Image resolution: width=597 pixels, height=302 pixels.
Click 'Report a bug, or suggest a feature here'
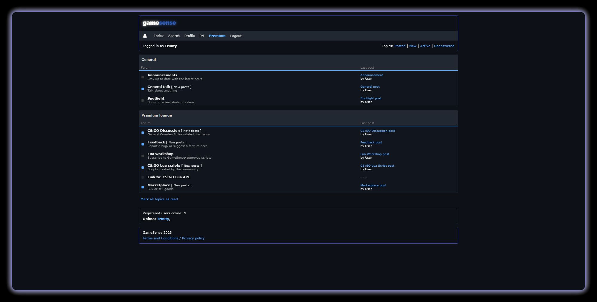(x=177, y=146)
